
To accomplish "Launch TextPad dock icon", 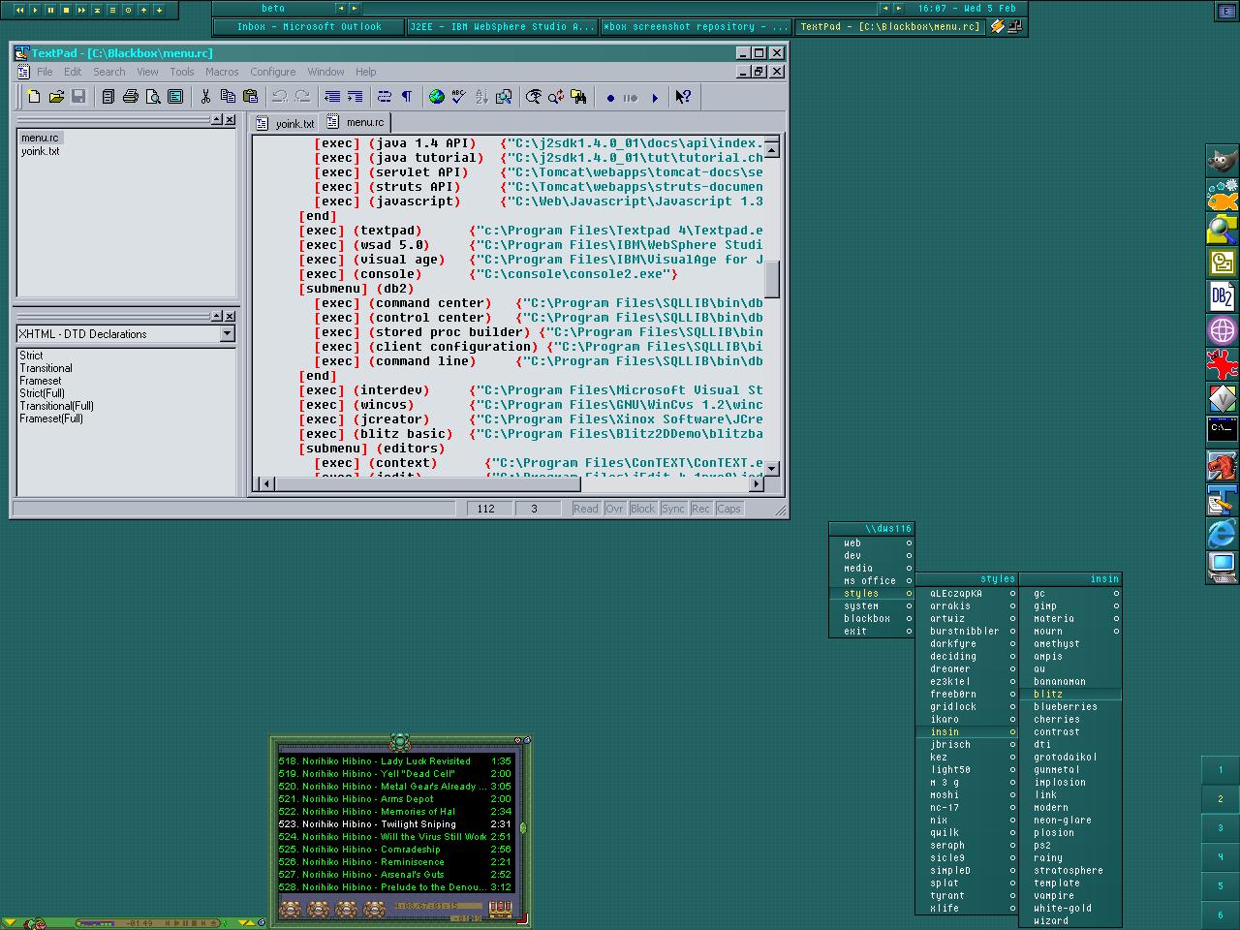I will (1222, 499).
